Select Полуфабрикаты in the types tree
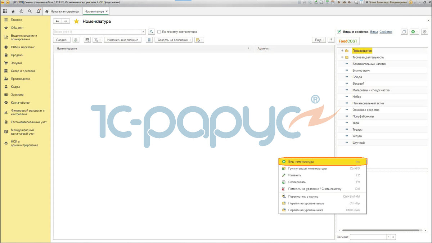The width and height of the screenshot is (432, 243). point(363,116)
